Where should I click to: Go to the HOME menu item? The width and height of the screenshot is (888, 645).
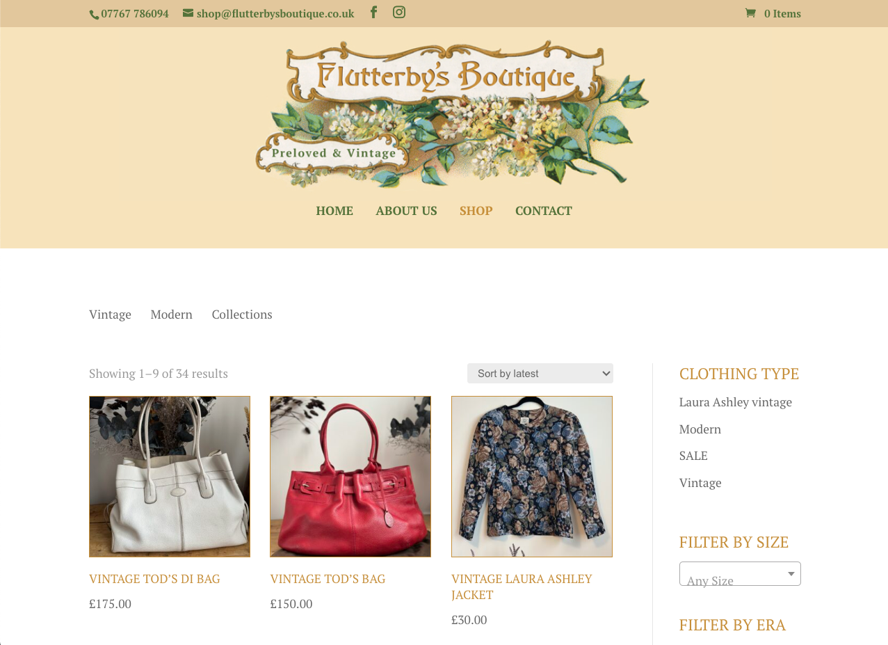[334, 211]
